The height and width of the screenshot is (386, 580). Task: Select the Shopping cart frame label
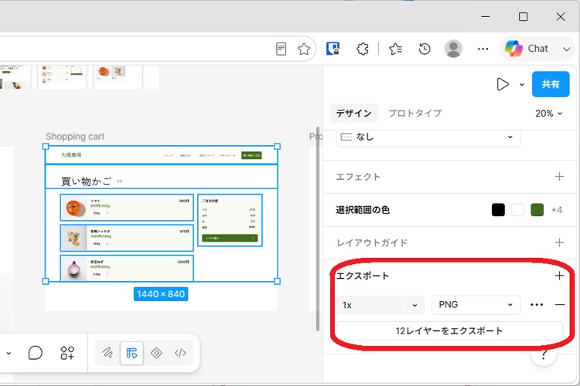point(75,137)
